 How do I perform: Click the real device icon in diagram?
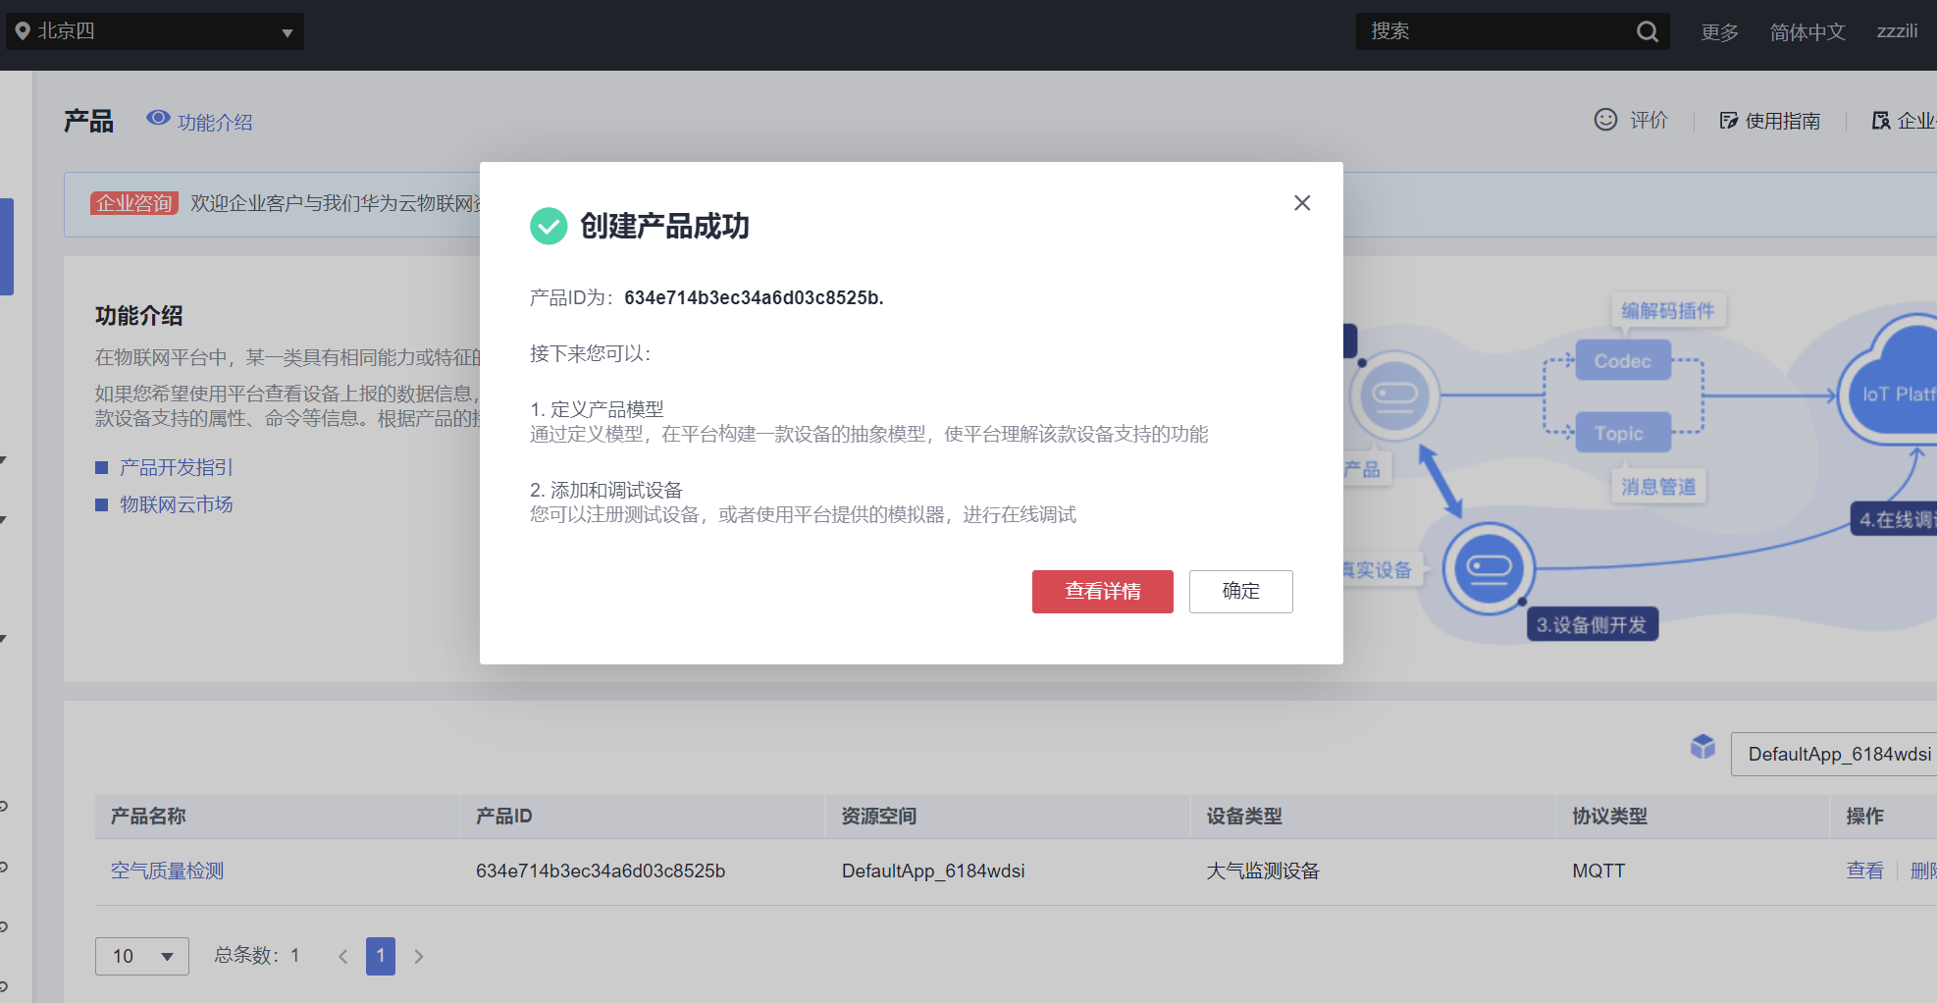tap(1489, 568)
